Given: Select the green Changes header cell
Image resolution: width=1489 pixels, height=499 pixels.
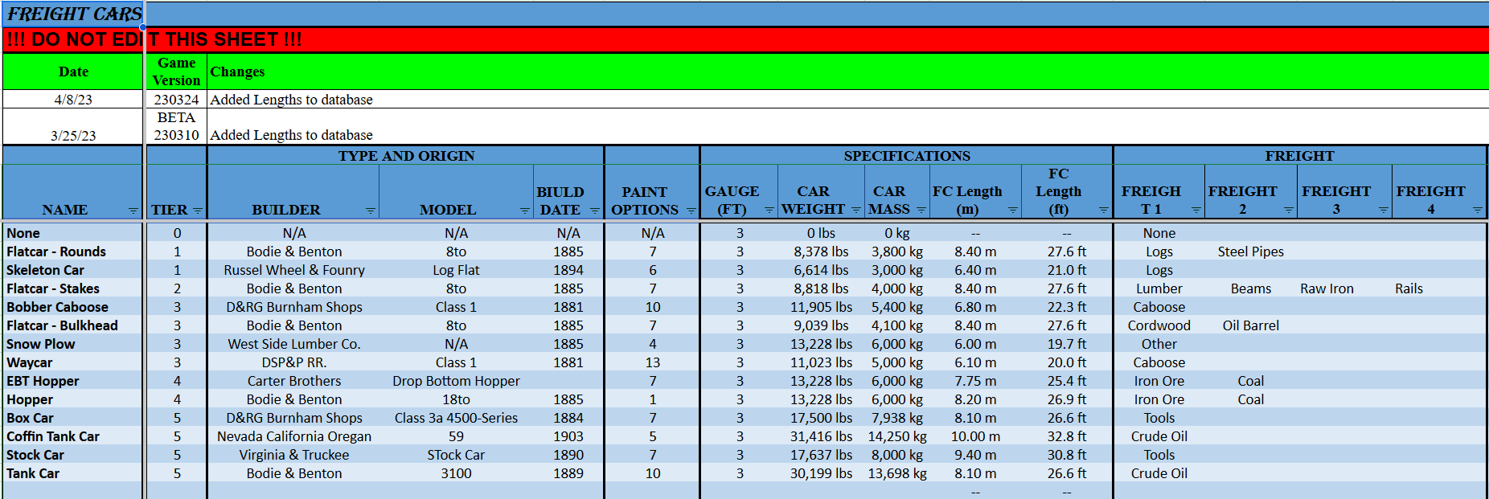Looking at the screenshot, I should click(847, 72).
